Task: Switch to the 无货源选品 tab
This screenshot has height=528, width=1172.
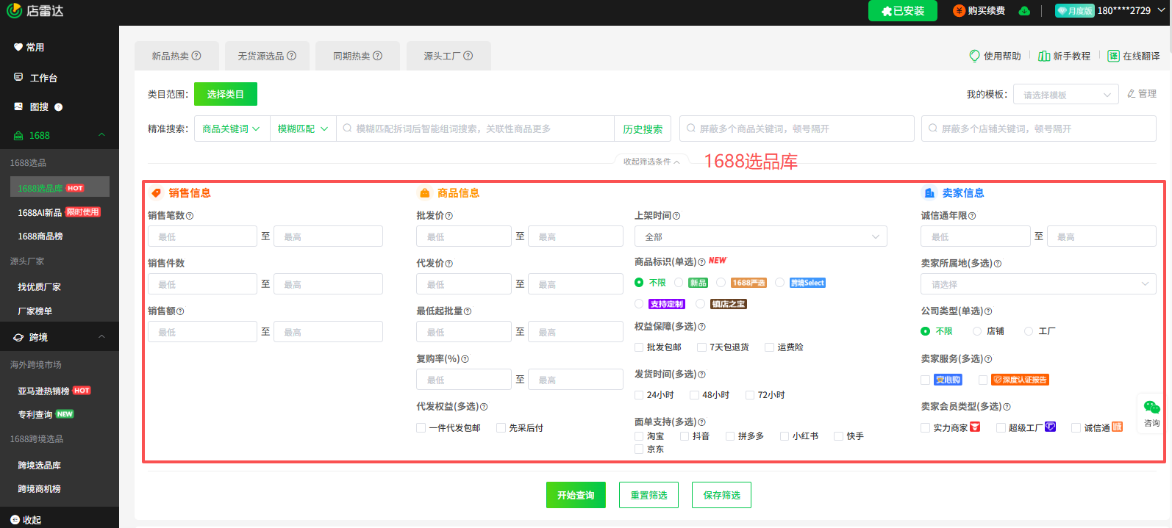Action: (266, 56)
